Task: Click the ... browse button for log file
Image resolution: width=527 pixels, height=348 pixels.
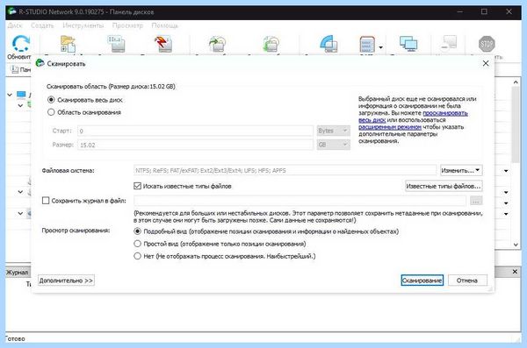Action: tap(475, 201)
